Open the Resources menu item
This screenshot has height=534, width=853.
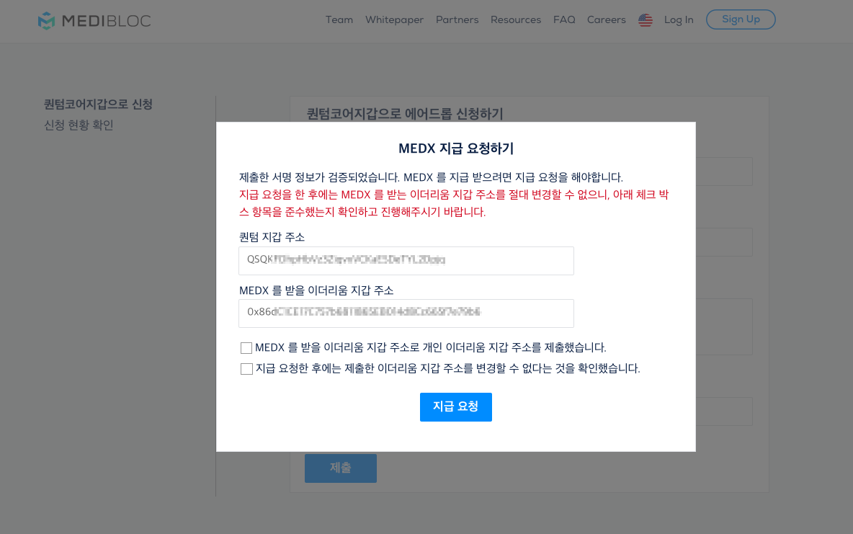pyautogui.click(x=516, y=19)
